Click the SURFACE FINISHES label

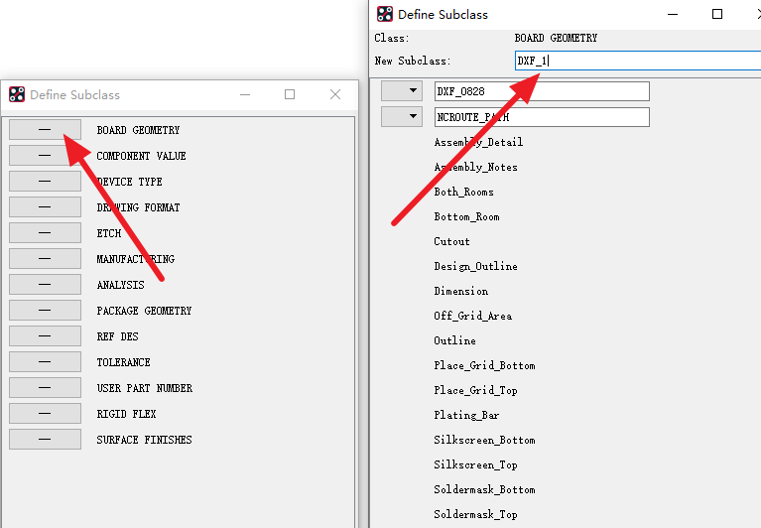[144, 440]
